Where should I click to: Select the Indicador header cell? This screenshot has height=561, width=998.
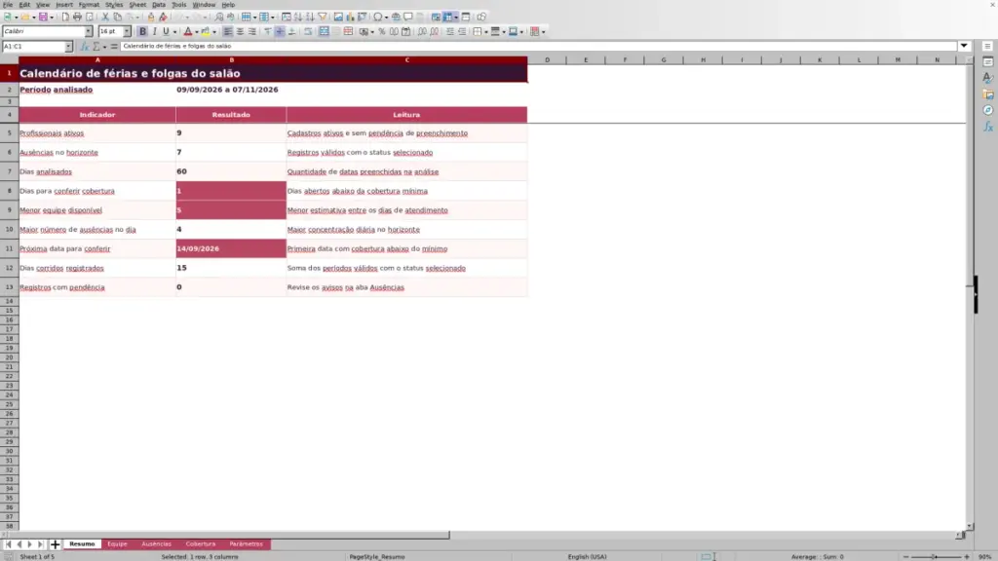click(97, 115)
